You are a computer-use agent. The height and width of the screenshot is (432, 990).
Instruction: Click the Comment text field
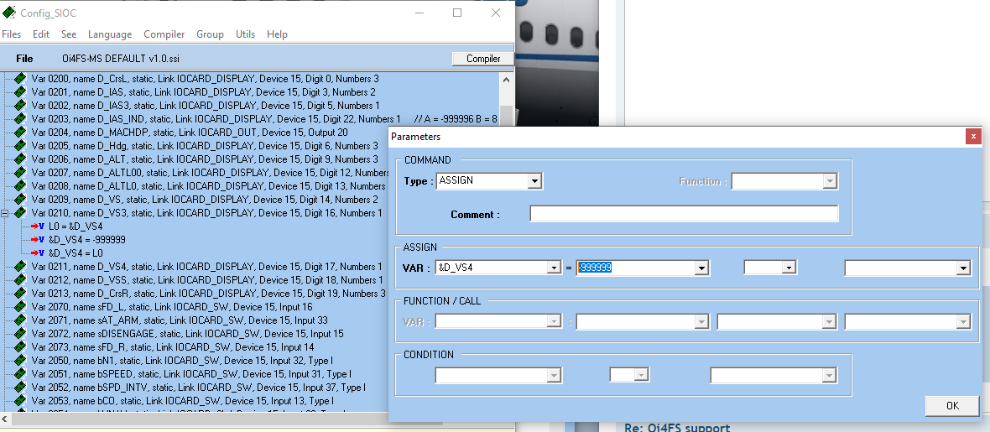684,214
